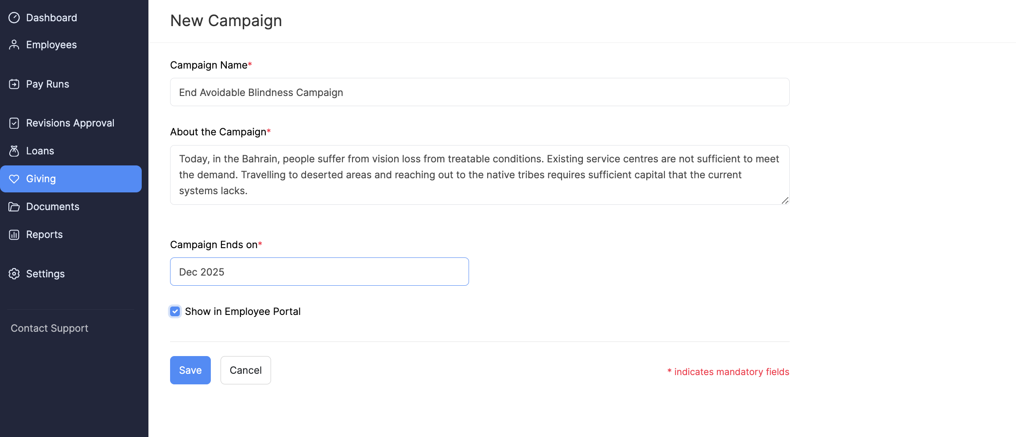
Task: Click the Dashboard gauge icon
Action: click(x=14, y=18)
